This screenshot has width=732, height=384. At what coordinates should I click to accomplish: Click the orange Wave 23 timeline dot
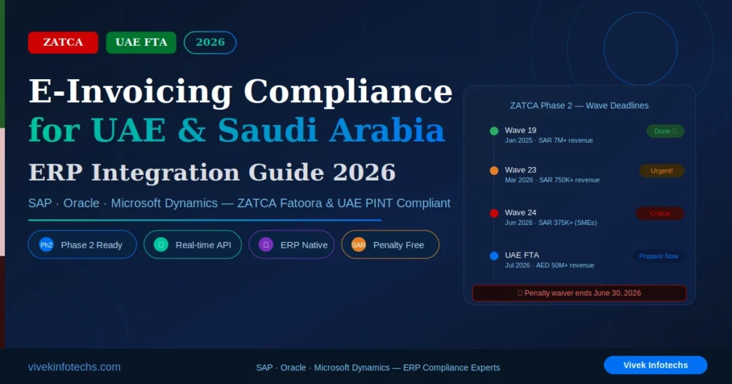point(494,171)
